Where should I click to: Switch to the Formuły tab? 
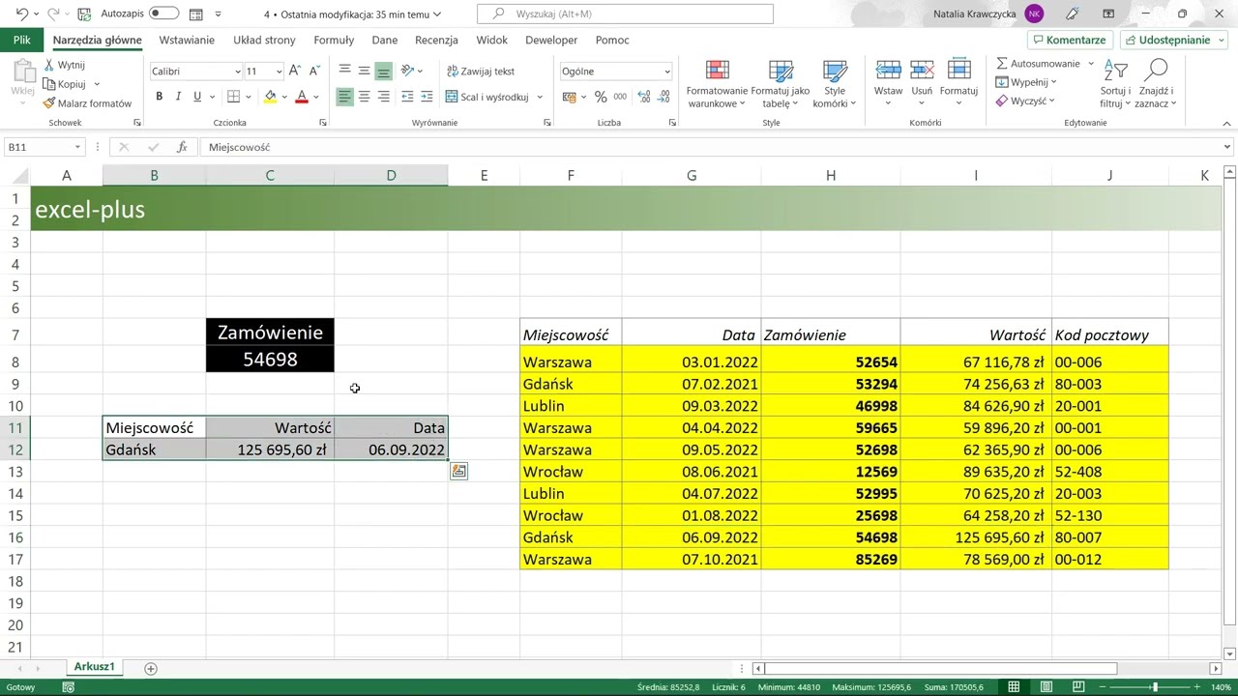334,40
